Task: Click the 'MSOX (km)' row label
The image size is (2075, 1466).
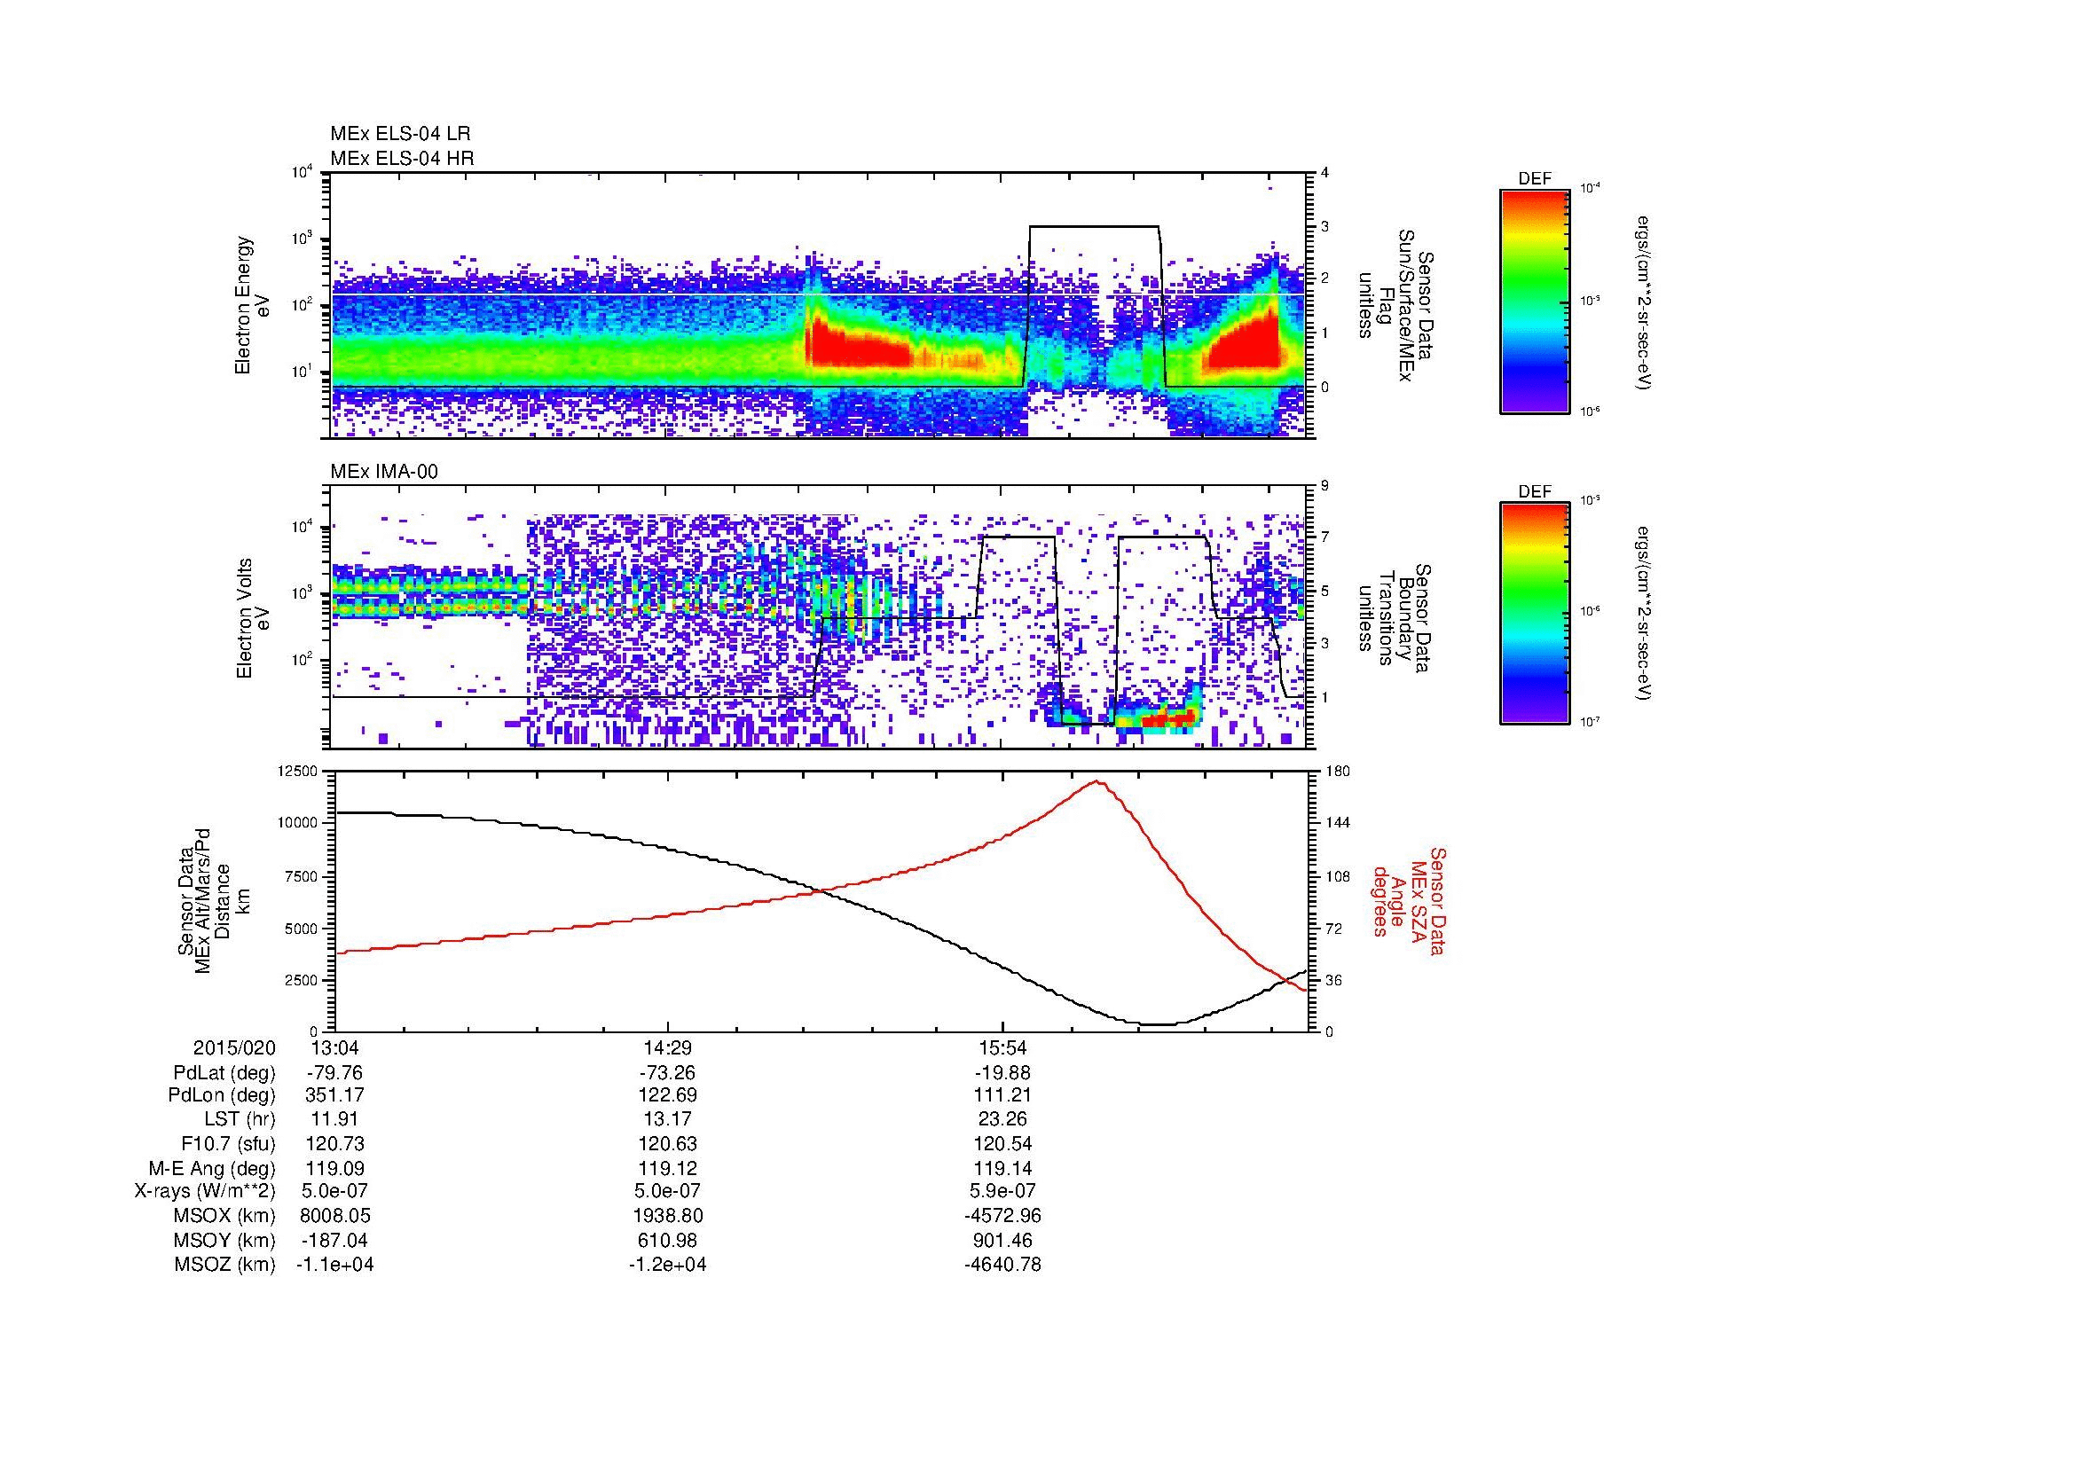Action: [x=224, y=1216]
